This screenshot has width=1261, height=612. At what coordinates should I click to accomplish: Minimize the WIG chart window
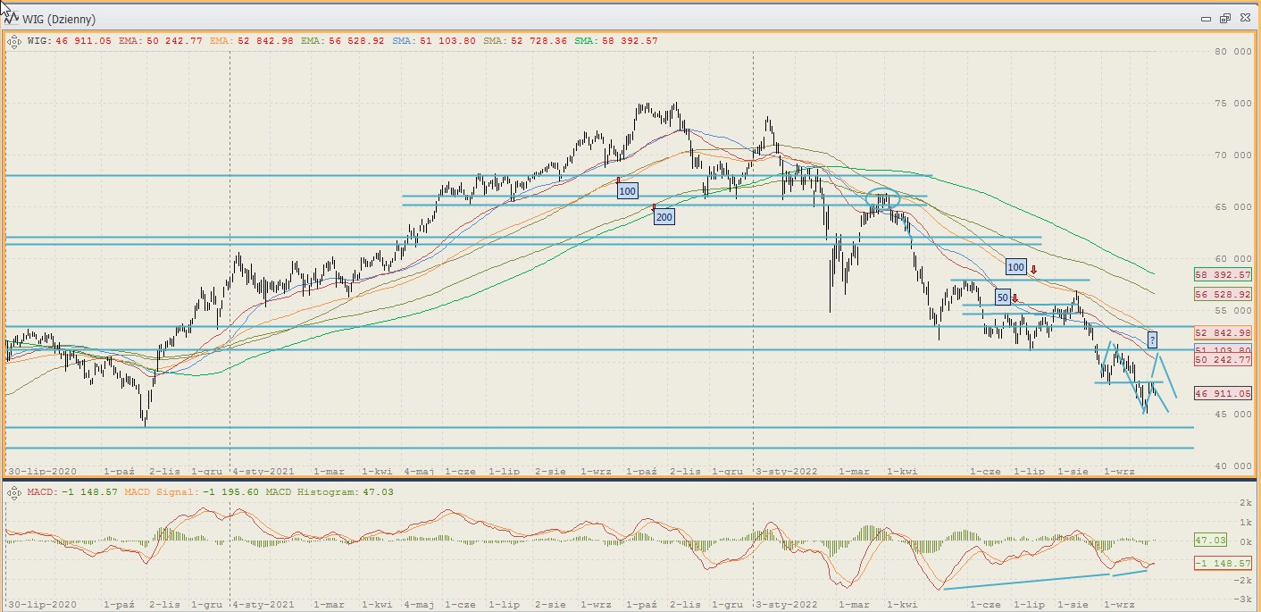coord(1206,18)
